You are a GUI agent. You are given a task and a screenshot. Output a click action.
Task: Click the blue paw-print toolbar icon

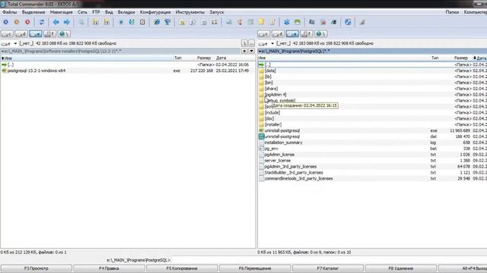[x=287, y=22]
